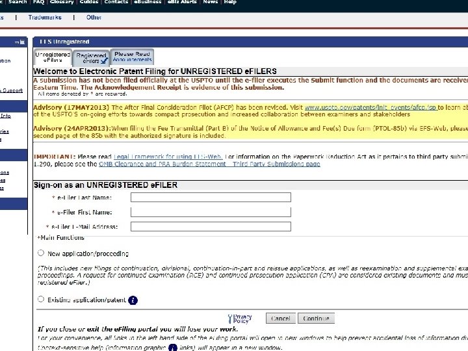Click the Support link in the left sidebar
468x351 pixels.
point(12,90)
